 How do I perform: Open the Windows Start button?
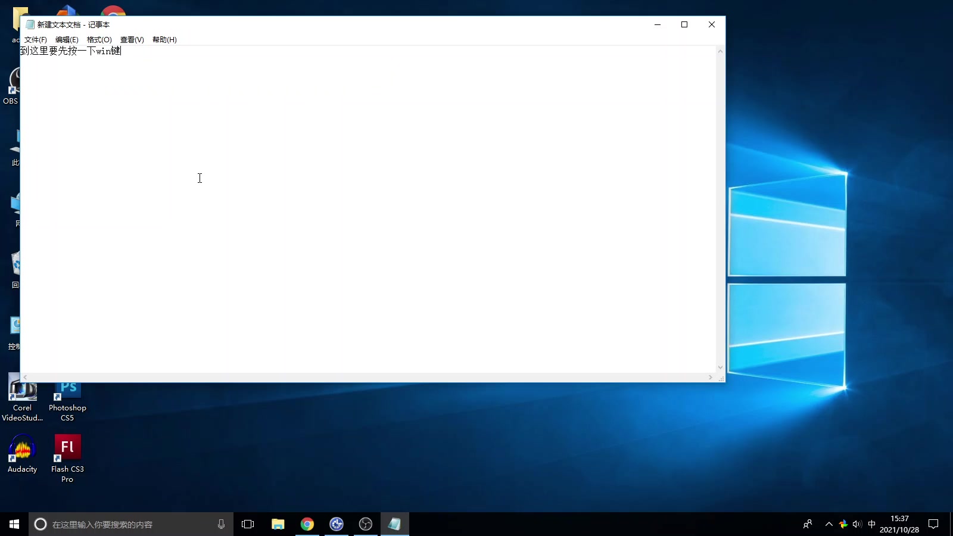14,524
